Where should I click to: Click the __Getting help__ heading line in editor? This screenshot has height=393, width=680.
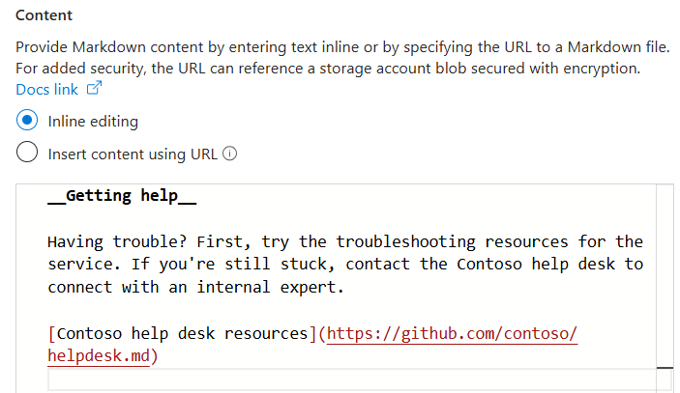pyautogui.click(x=122, y=195)
